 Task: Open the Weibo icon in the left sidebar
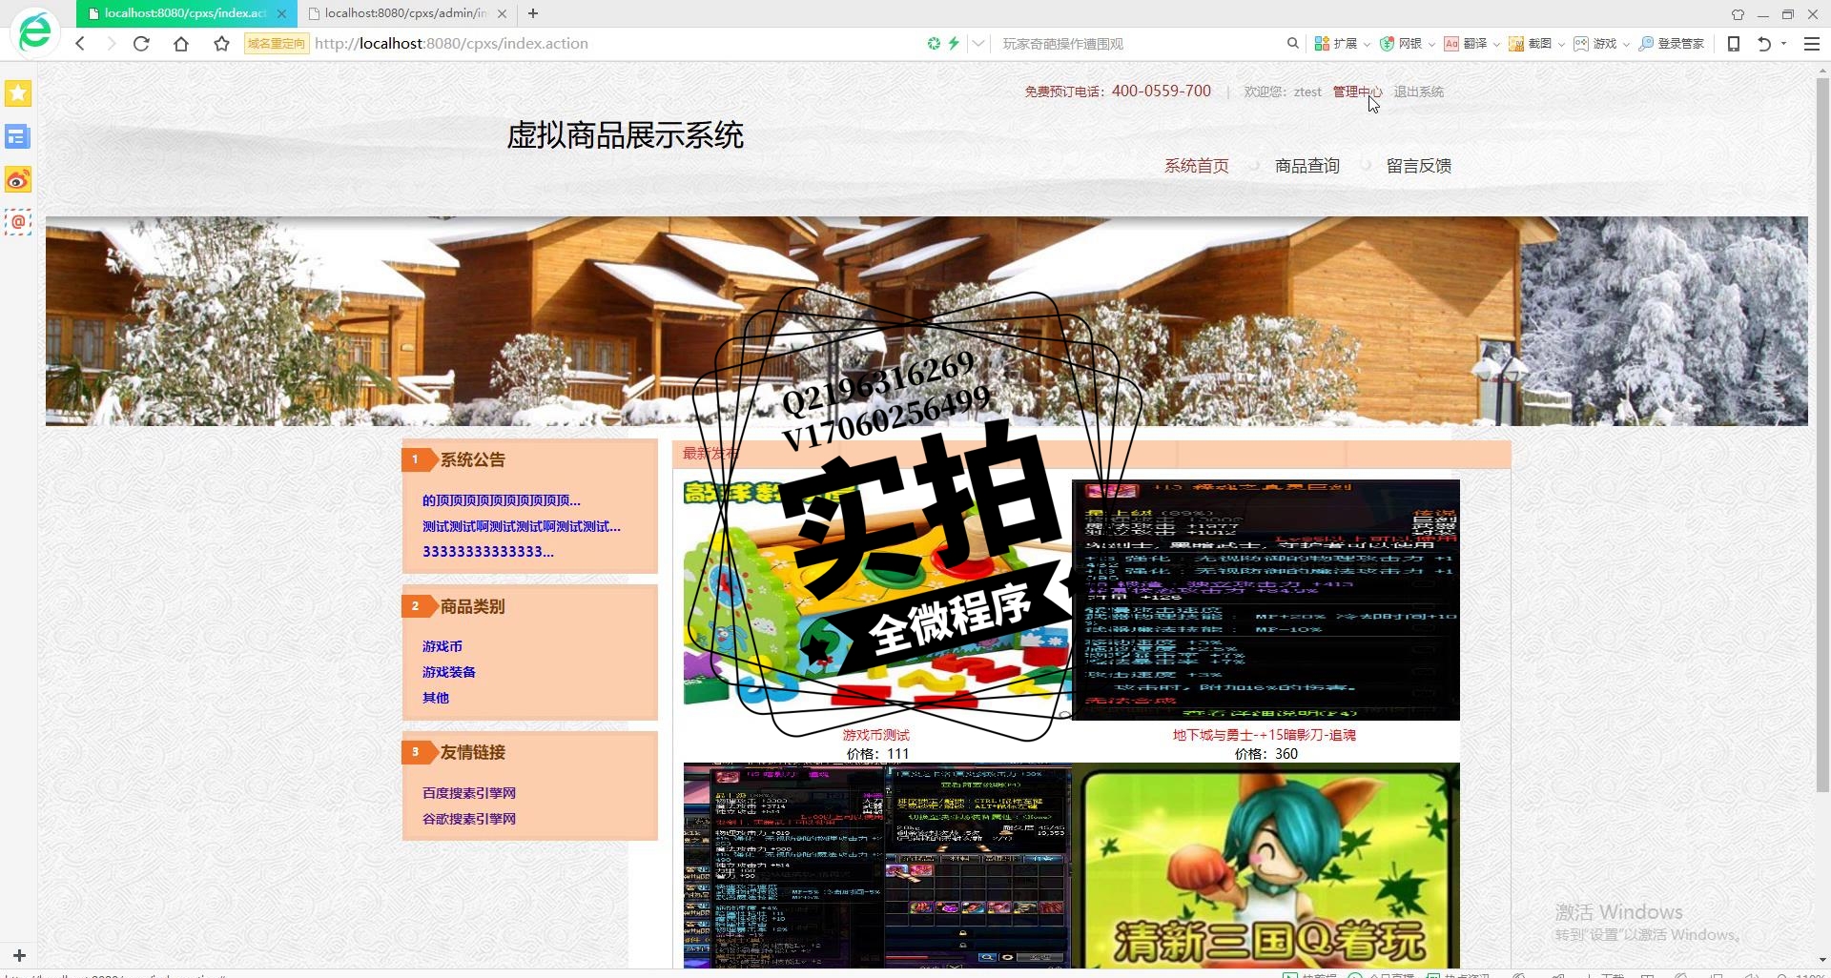(x=18, y=180)
